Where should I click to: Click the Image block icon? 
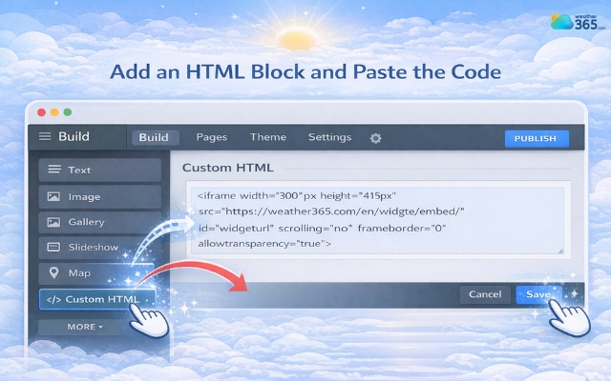pyautogui.click(x=53, y=196)
